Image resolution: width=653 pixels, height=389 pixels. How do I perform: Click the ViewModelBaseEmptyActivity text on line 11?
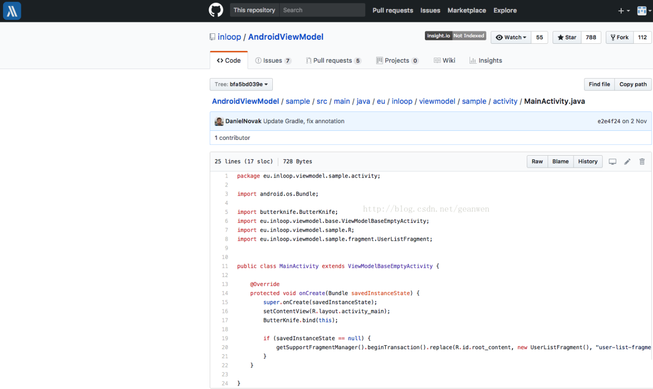point(390,266)
